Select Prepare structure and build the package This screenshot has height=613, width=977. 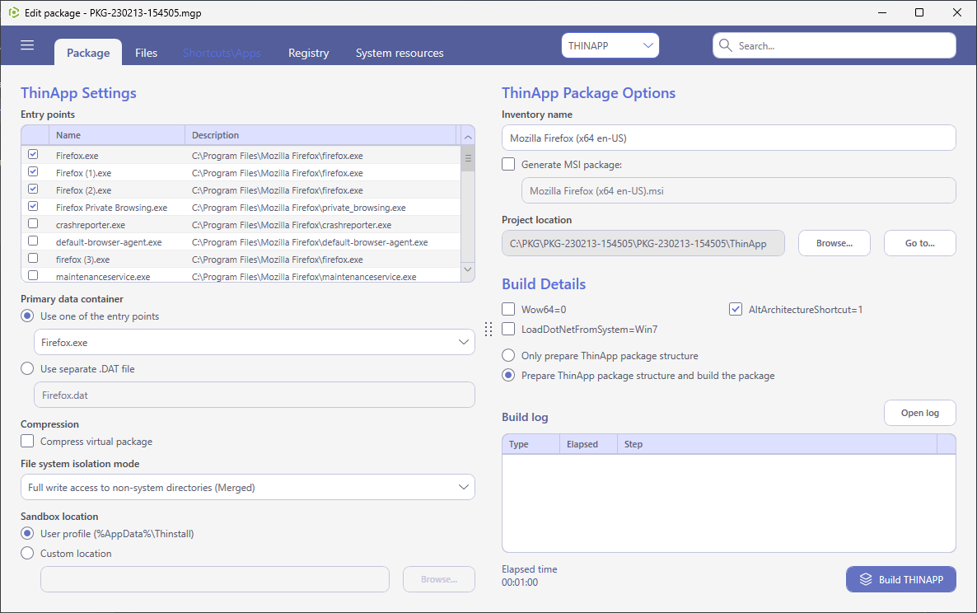tap(508, 376)
